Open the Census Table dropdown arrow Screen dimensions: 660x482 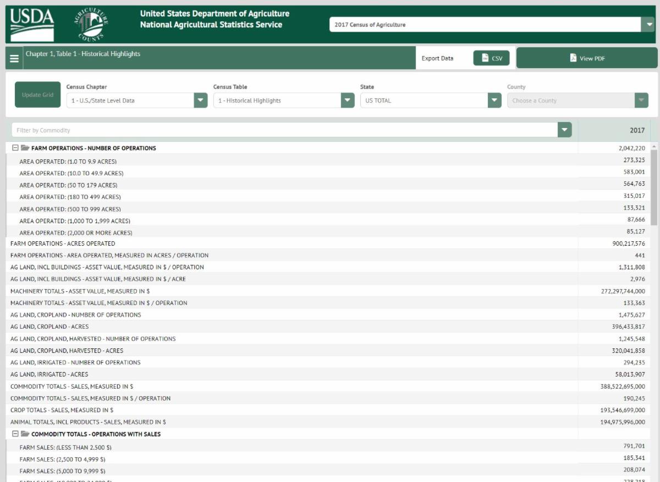(348, 101)
